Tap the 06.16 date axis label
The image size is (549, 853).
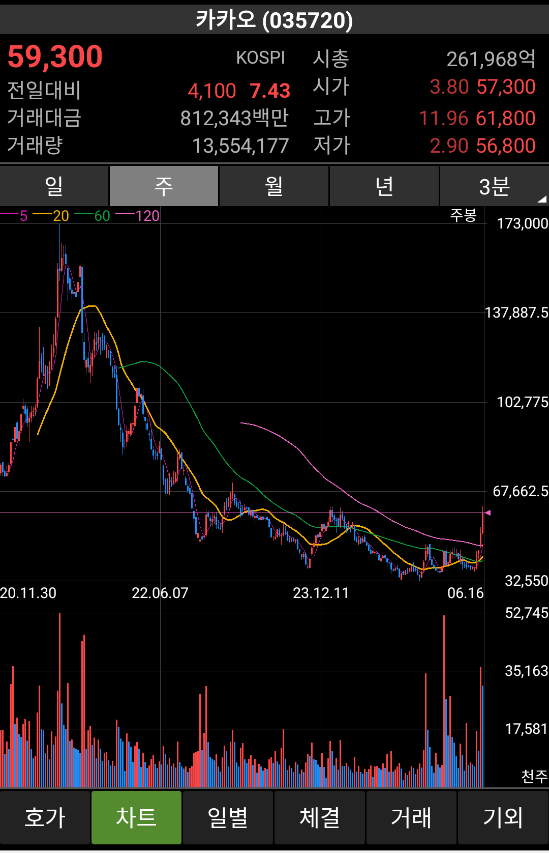tap(466, 593)
